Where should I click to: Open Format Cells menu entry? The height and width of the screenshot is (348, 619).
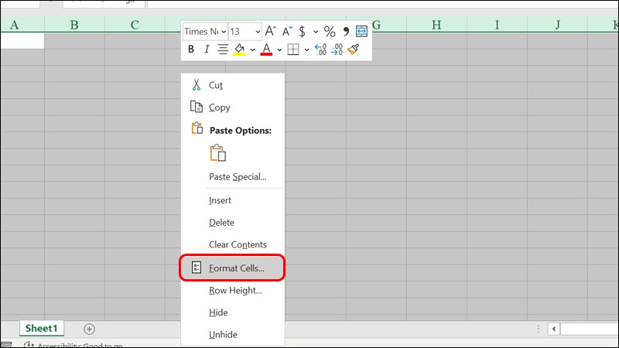click(x=233, y=268)
